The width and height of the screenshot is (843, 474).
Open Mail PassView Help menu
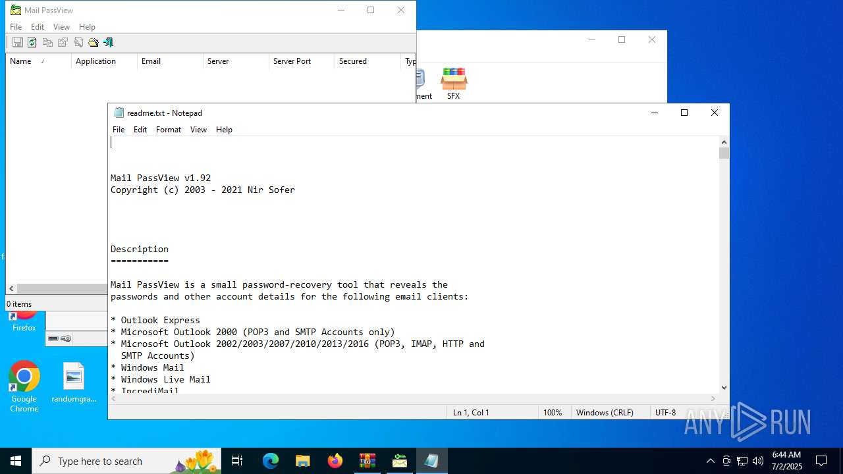click(87, 27)
